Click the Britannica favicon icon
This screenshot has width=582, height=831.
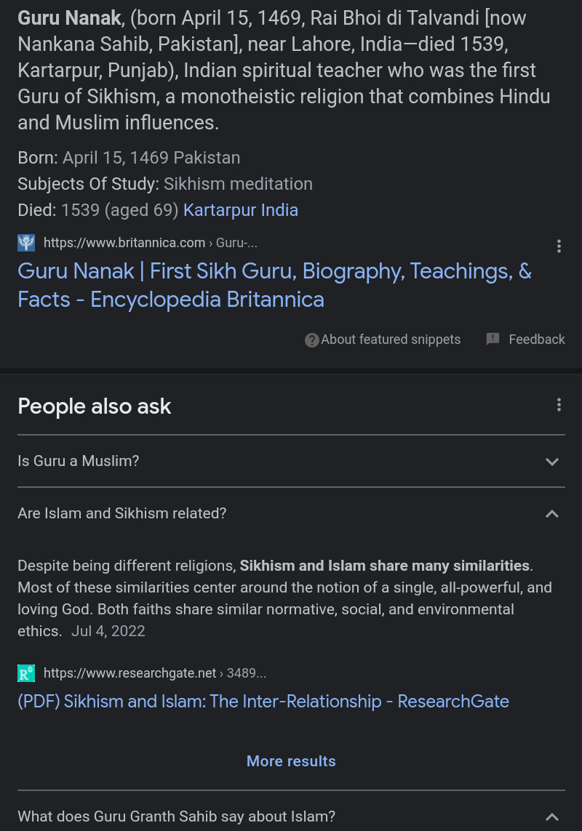click(x=26, y=243)
